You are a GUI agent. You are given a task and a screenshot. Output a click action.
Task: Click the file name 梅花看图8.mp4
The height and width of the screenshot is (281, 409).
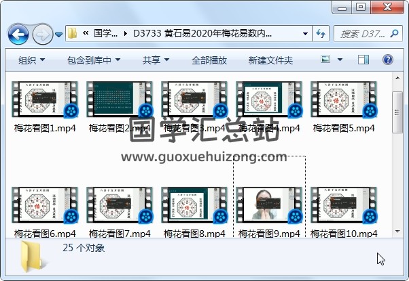pos(194,233)
